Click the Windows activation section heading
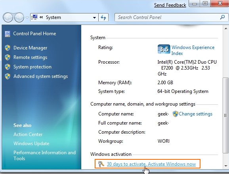The image size is (229, 174). point(111,154)
